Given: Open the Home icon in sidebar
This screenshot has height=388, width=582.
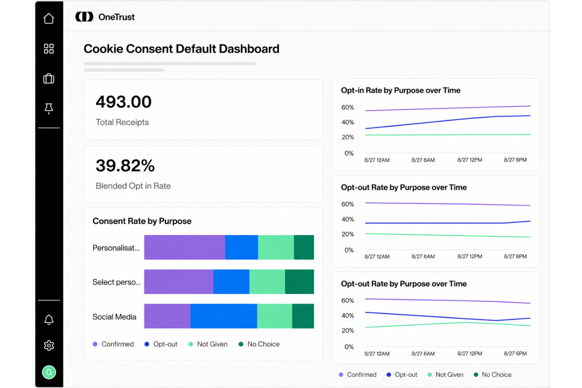Looking at the screenshot, I should click(49, 18).
